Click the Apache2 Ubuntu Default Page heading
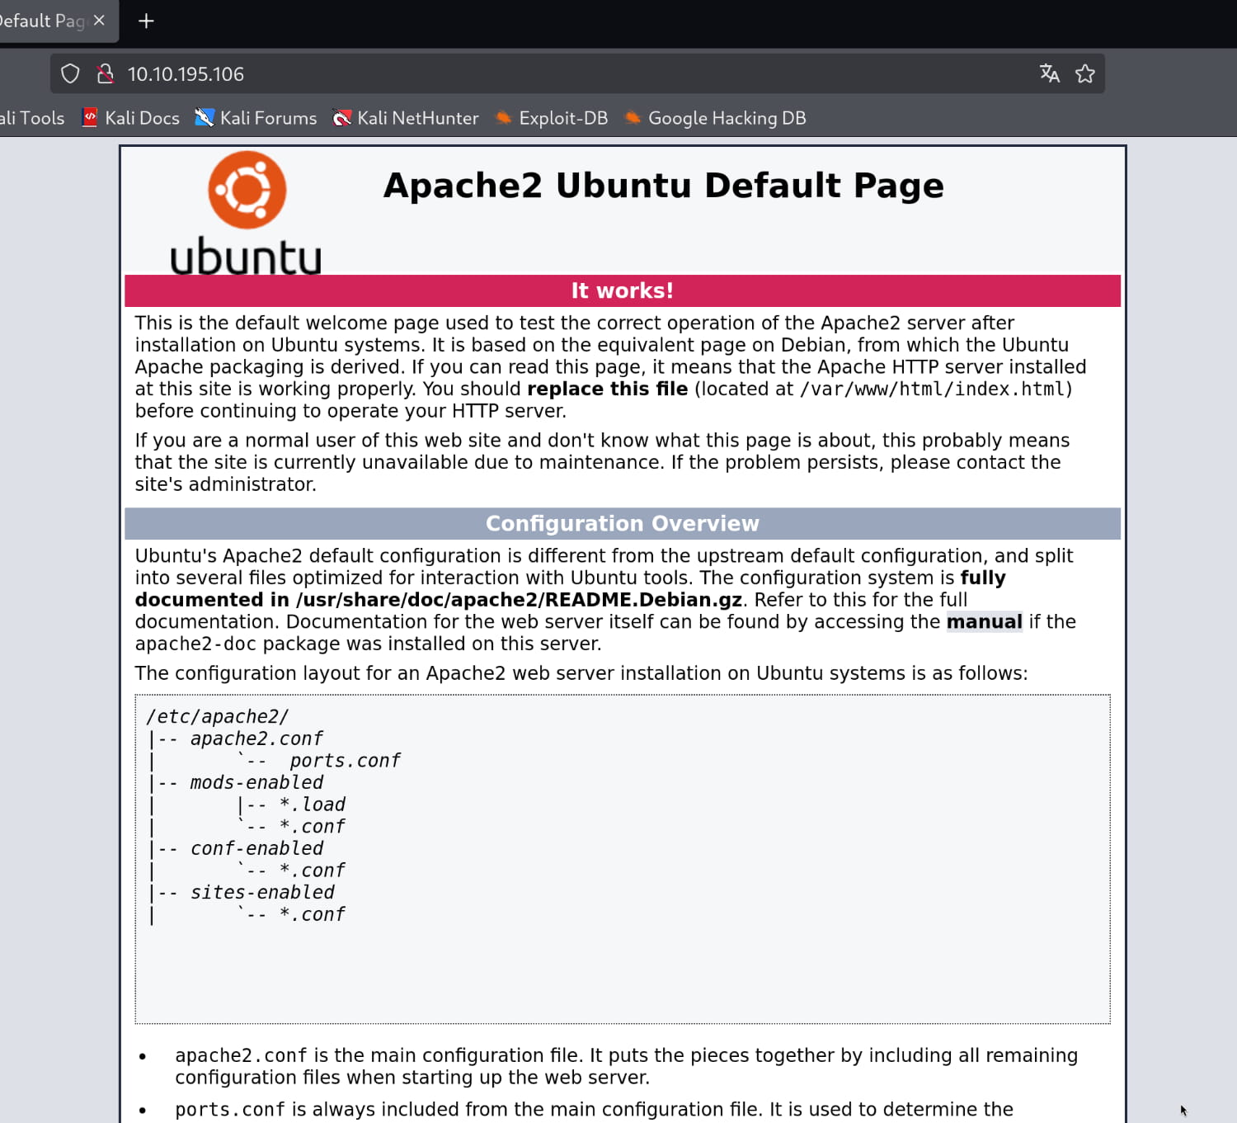1237x1123 pixels. pyautogui.click(x=663, y=186)
